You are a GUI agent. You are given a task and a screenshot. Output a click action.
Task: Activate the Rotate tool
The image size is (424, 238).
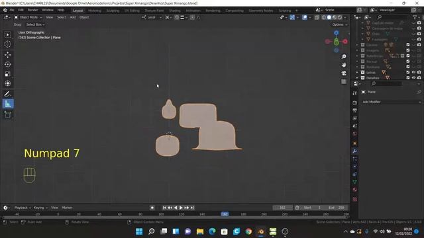coord(7,65)
